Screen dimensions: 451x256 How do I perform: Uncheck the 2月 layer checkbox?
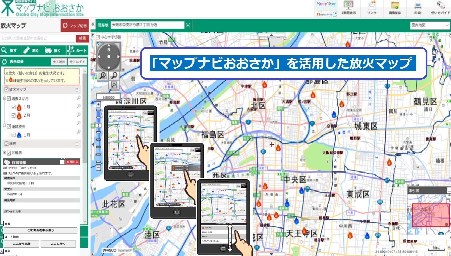tap(14, 115)
